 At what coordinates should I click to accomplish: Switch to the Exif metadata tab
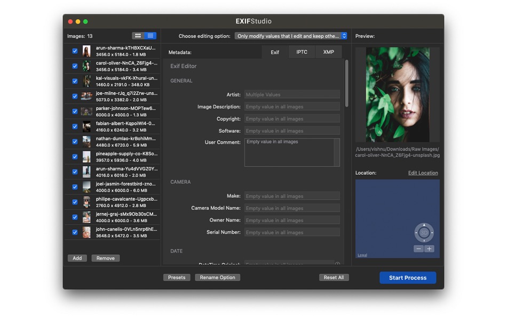point(275,52)
